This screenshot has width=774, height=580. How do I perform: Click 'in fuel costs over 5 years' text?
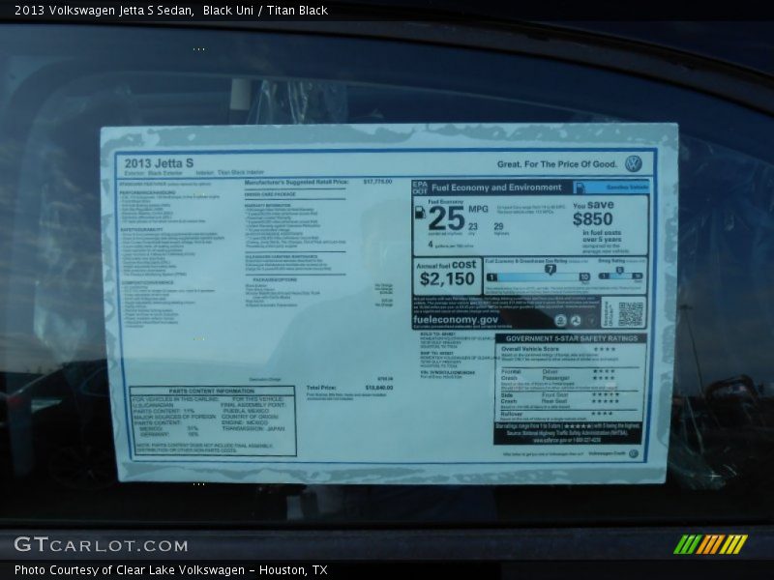click(602, 236)
